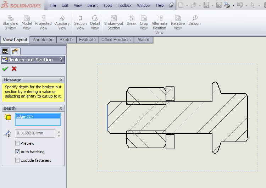Image resolution: width=266 pixels, height=188 pixels.
Task: Cancel with the red X button
Action: tap(14, 69)
